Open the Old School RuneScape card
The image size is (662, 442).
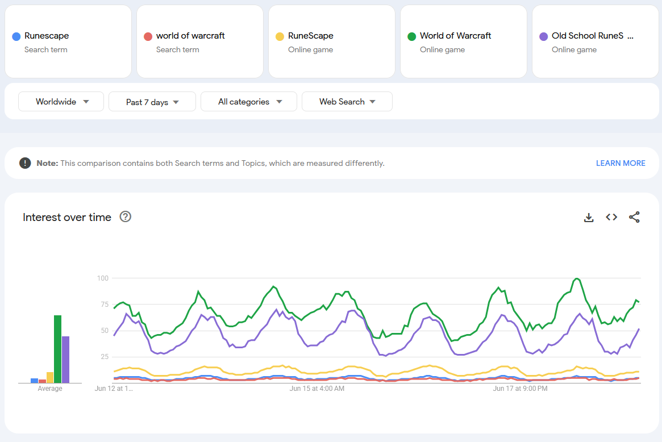pos(596,41)
